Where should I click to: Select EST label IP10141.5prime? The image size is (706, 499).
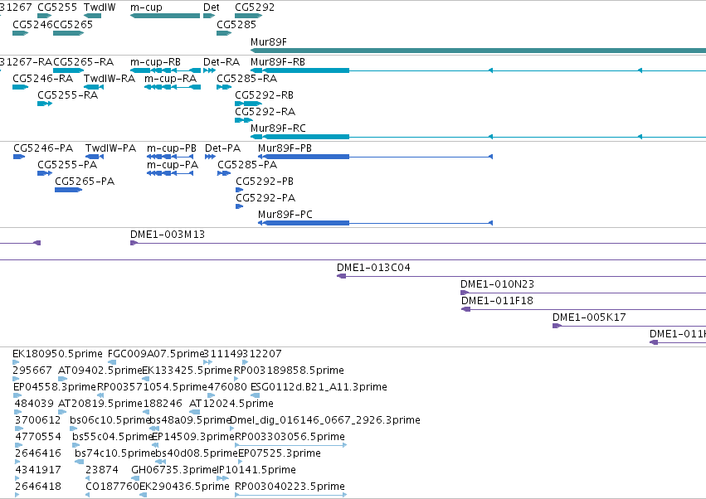pyautogui.click(x=256, y=470)
